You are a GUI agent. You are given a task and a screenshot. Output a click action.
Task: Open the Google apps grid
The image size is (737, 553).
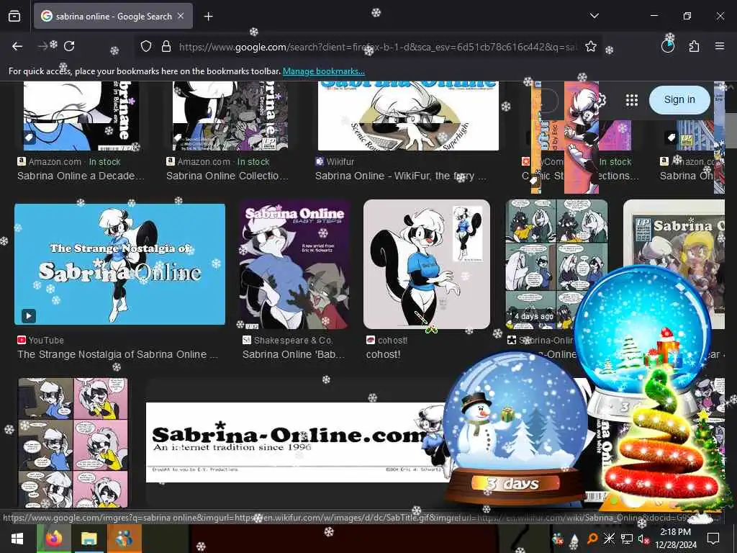click(632, 99)
